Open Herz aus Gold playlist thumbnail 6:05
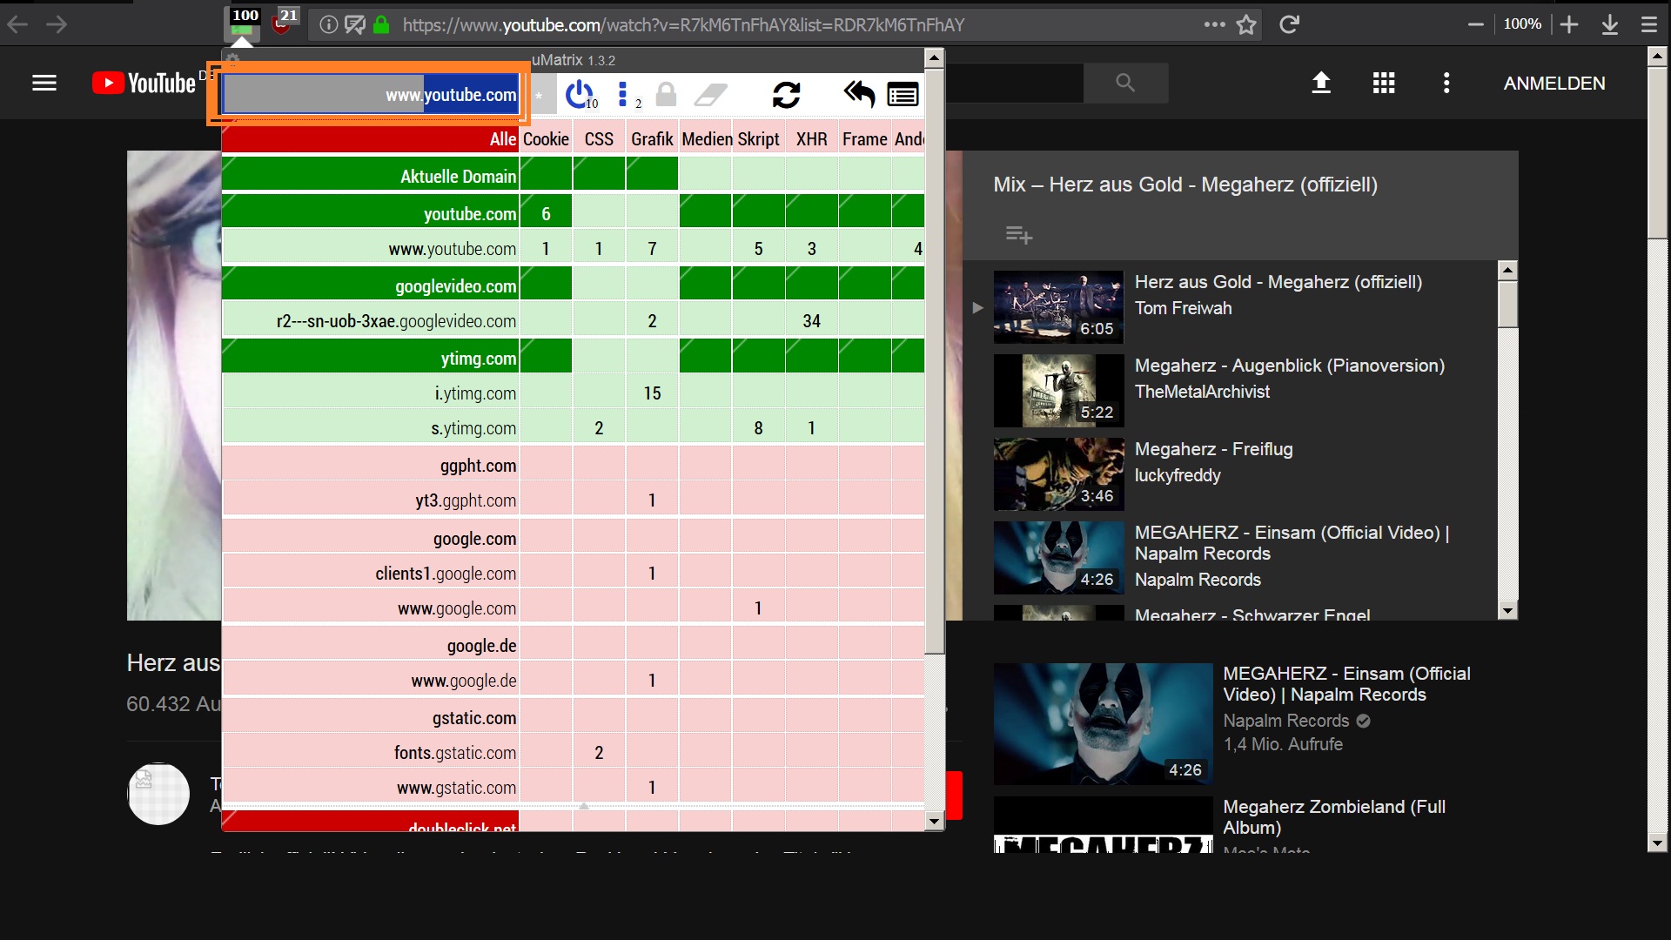 click(1058, 306)
